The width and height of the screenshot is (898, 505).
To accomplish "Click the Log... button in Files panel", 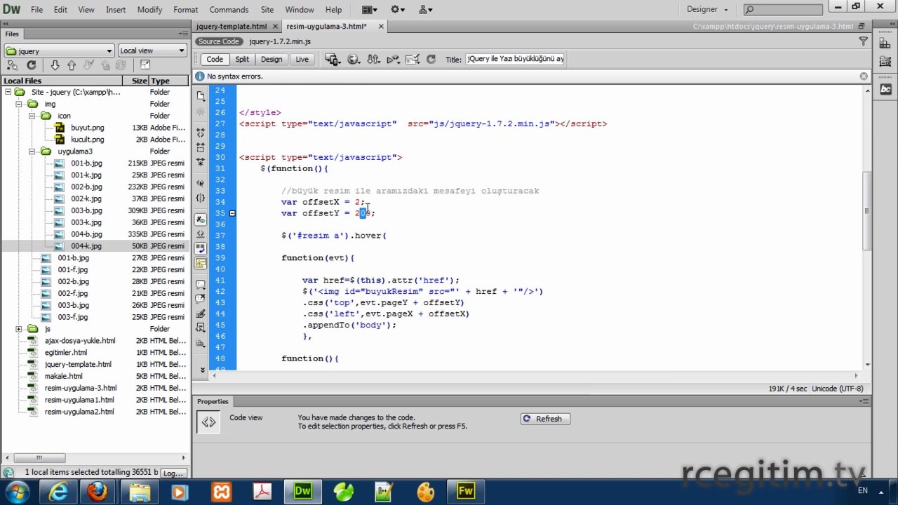I will [173, 473].
